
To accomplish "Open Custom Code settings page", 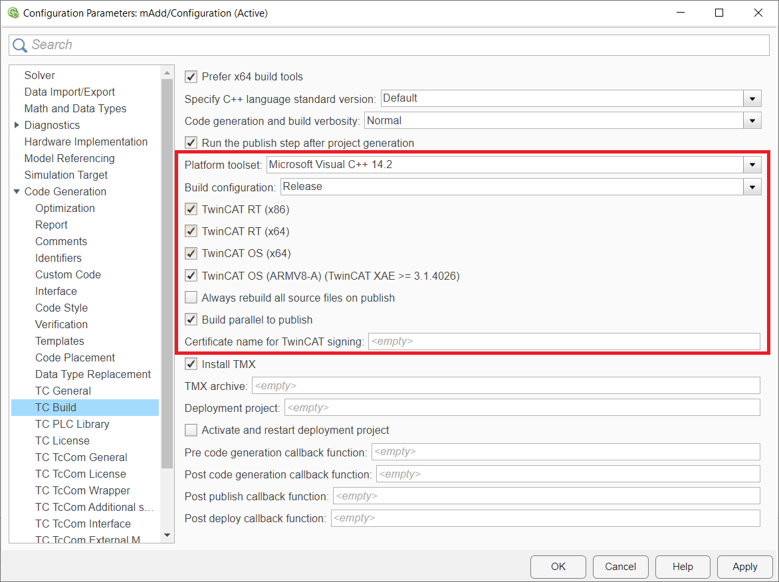I will [68, 274].
